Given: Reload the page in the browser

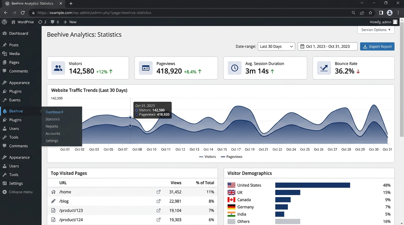Looking at the screenshot, I should point(23,13).
